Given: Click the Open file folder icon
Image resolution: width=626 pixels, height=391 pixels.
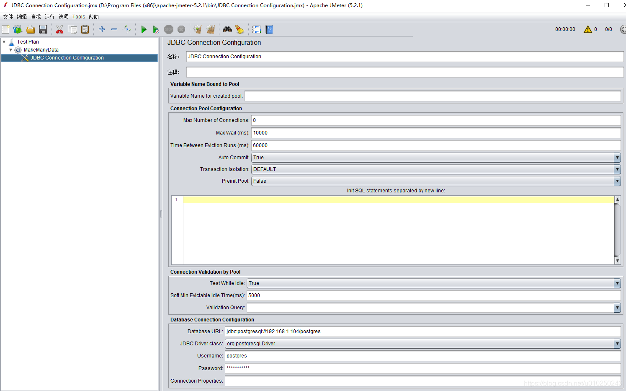Looking at the screenshot, I should [31, 29].
